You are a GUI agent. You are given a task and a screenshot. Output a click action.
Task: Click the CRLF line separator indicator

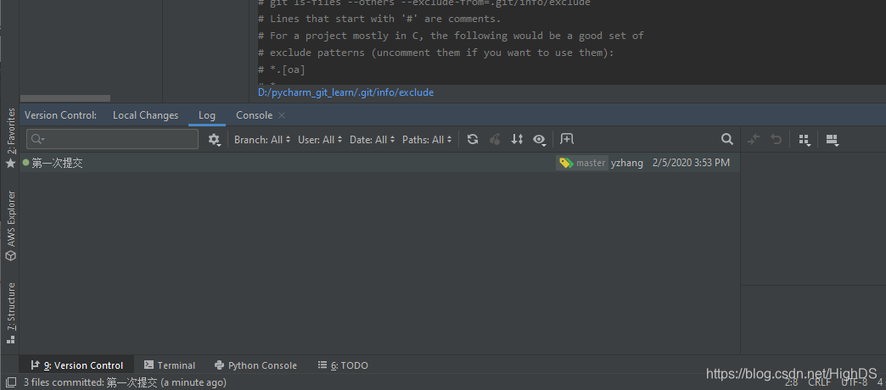pyautogui.click(x=820, y=383)
